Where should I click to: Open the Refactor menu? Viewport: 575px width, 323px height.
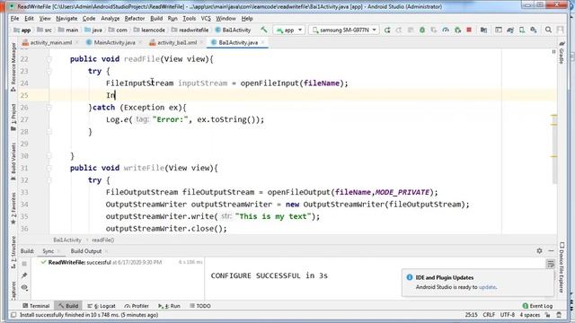(135, 18)
